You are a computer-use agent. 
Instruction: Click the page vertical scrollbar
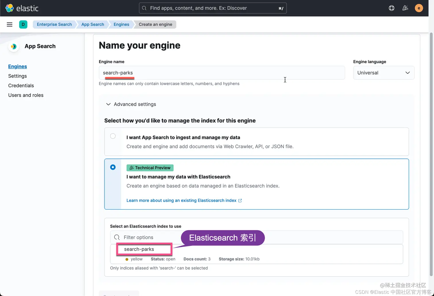tap(431, 155)
